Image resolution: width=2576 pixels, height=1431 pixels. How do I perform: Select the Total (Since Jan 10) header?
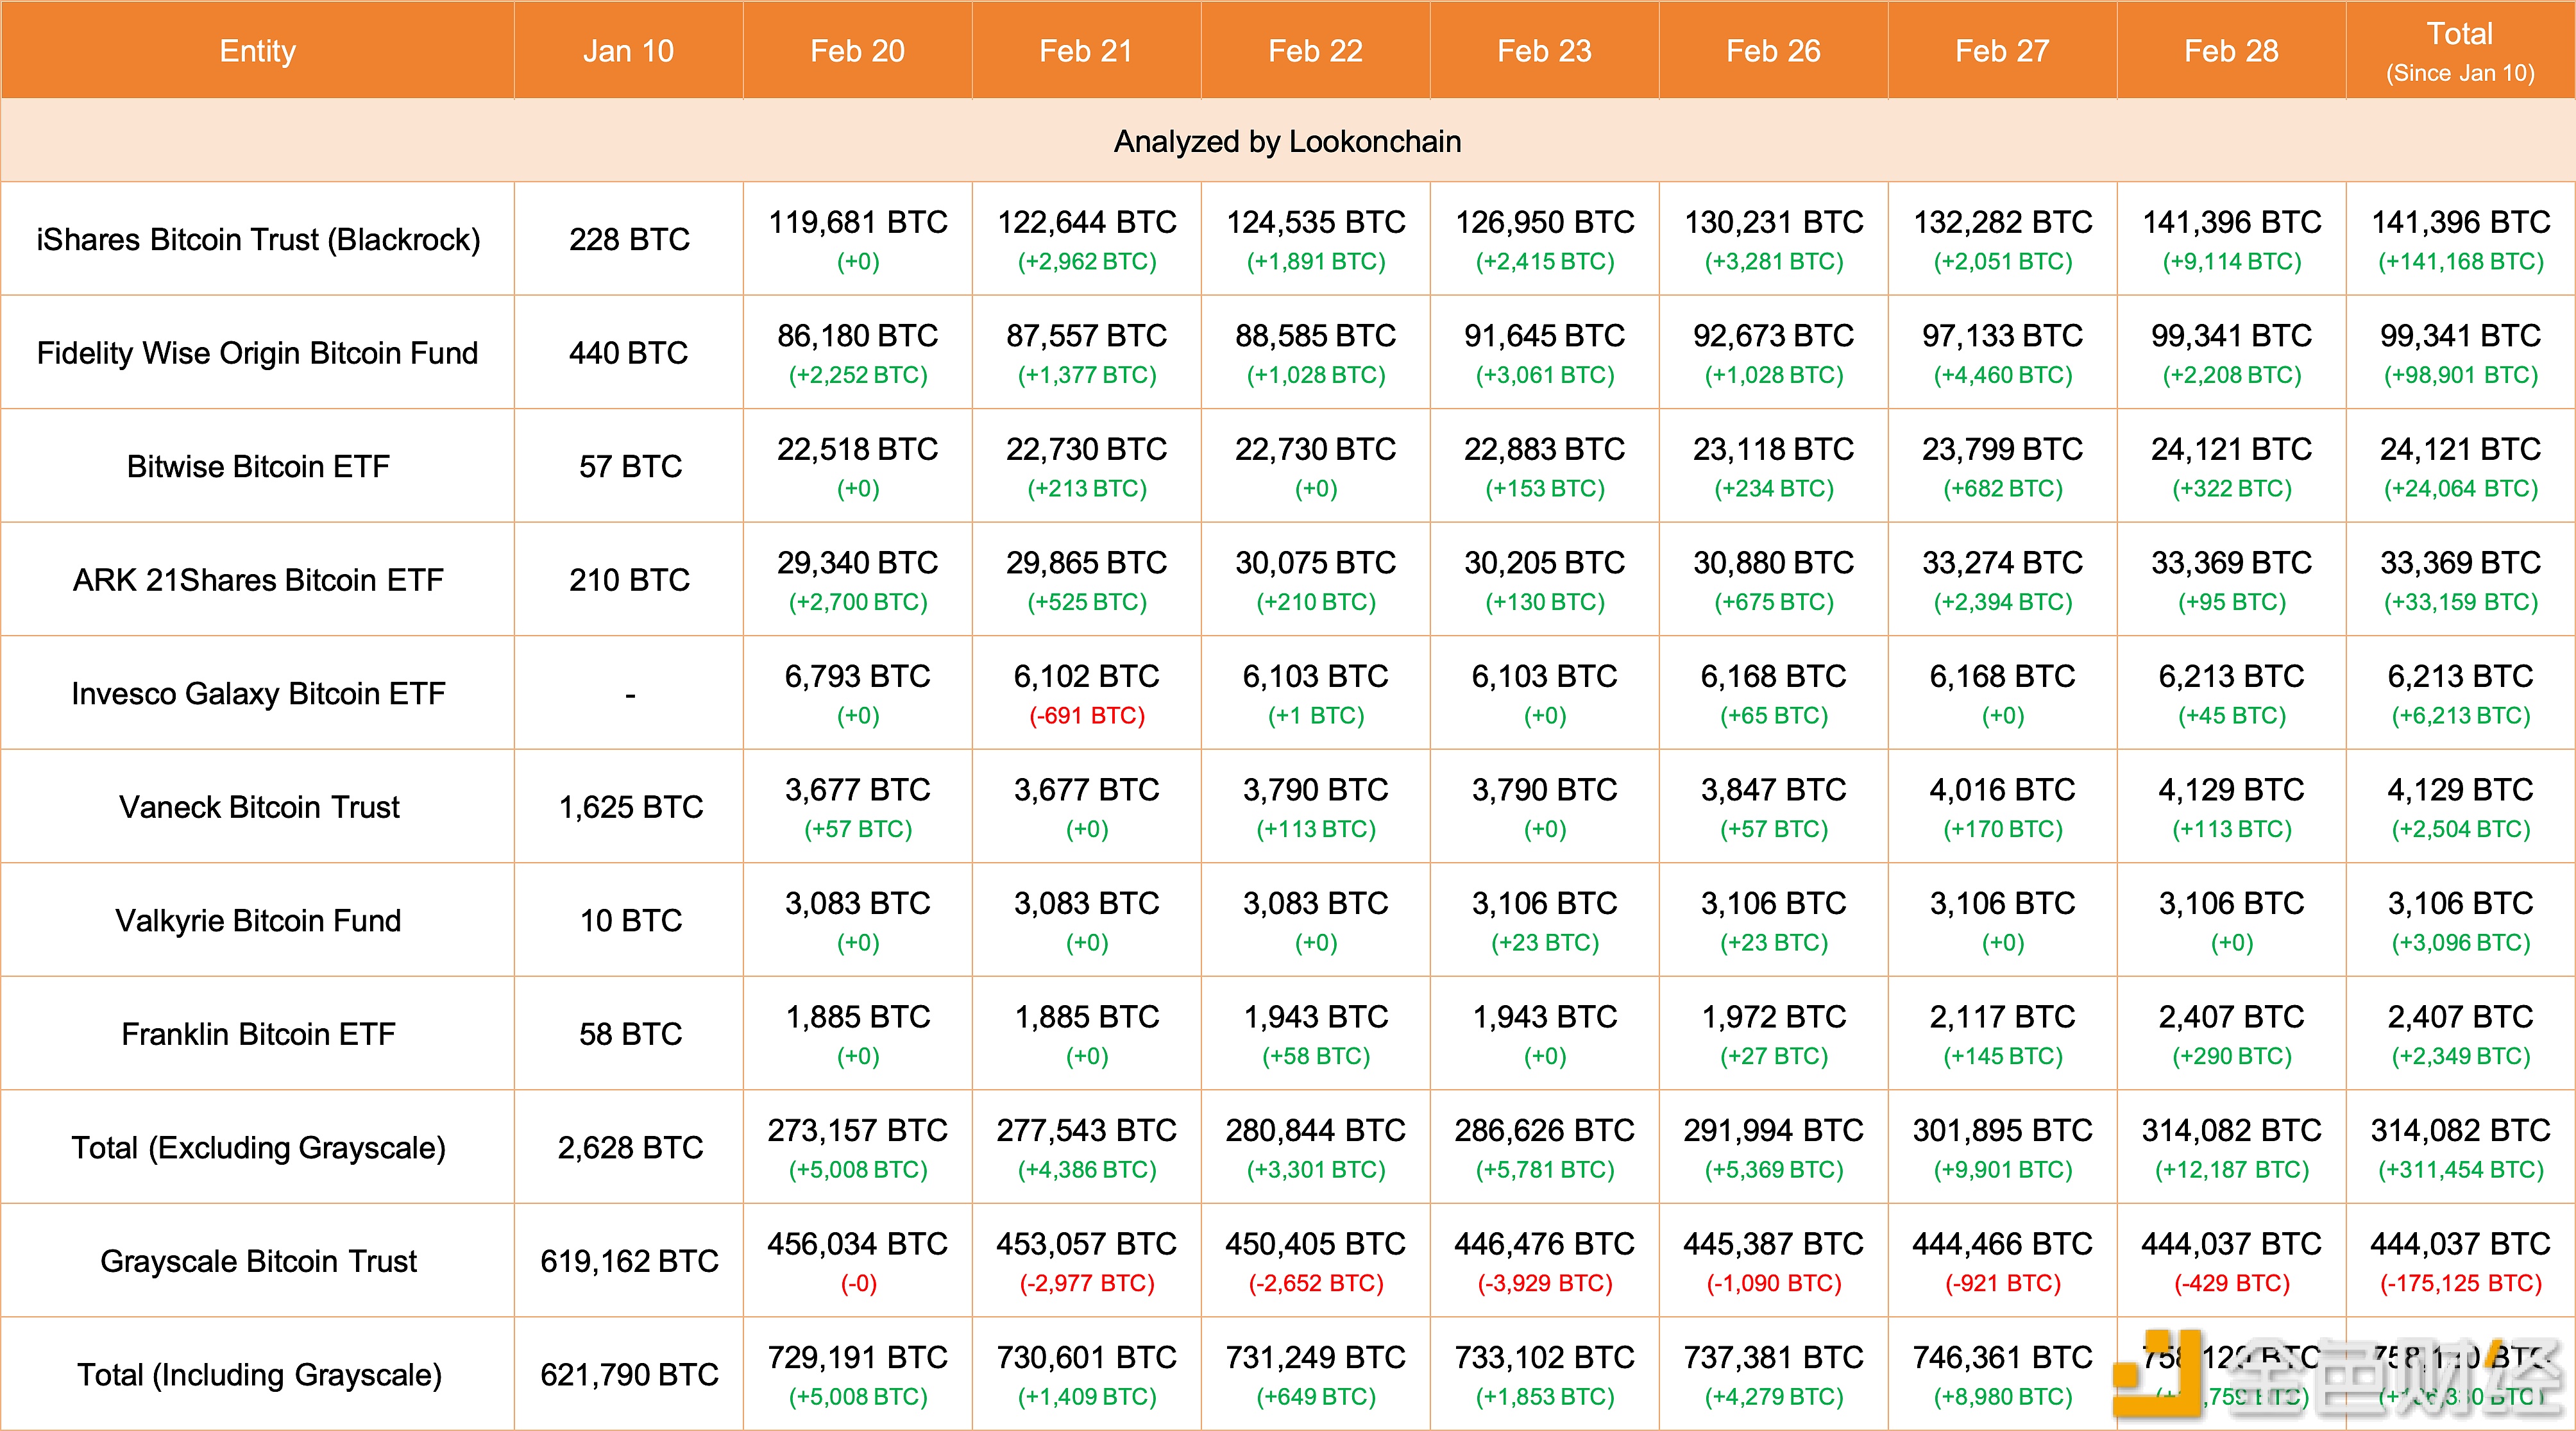[2461, 52]
